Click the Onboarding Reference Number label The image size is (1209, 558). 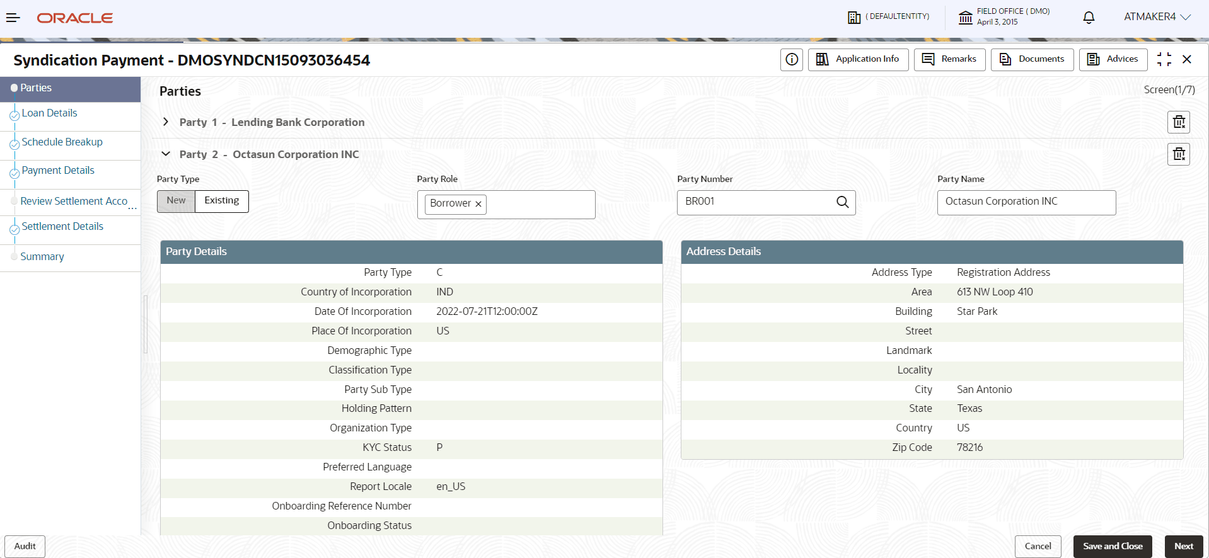(x=342, y=506)
